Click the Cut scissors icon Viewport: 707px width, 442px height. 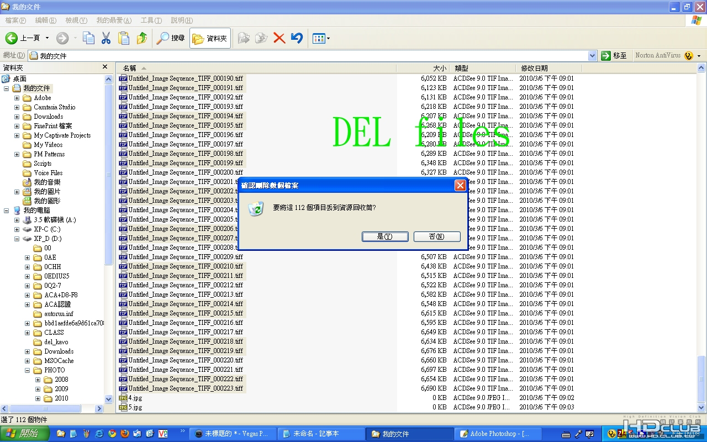106,38
